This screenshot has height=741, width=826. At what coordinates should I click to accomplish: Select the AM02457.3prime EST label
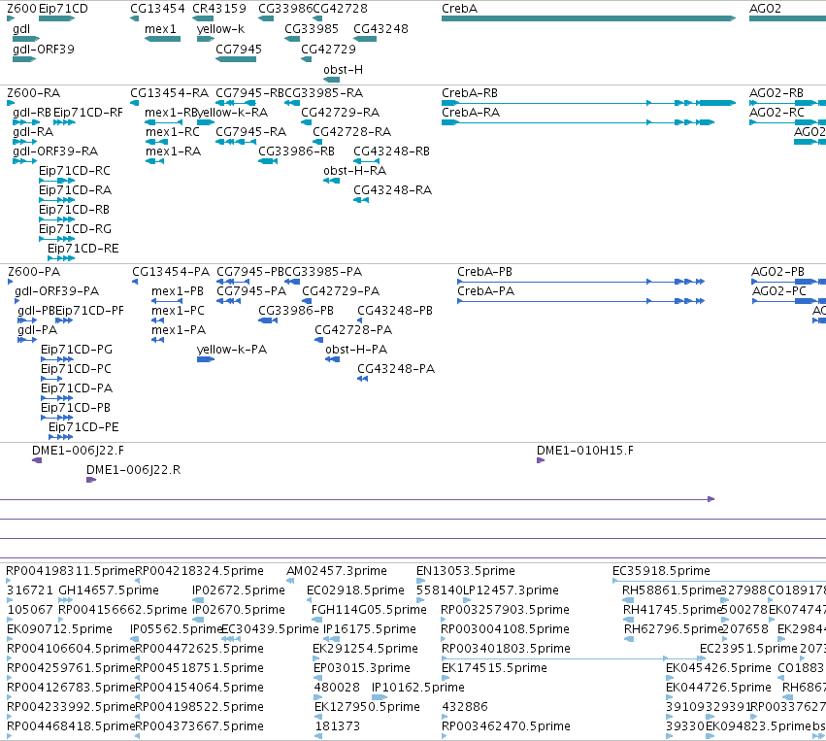[337, 571]
